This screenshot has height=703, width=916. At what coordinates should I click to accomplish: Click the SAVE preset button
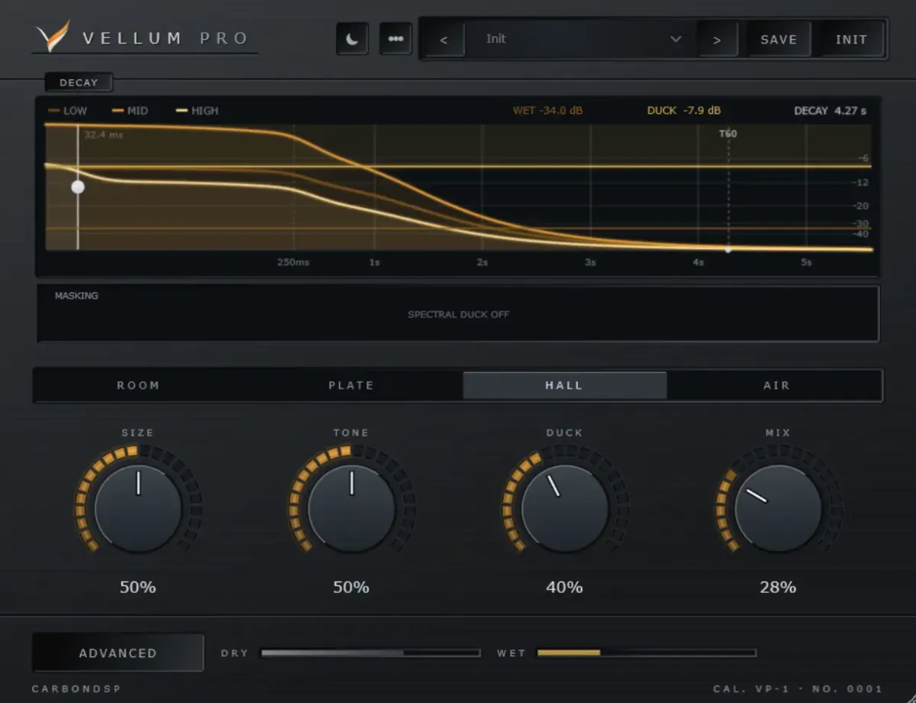click(x=779, y=40)
